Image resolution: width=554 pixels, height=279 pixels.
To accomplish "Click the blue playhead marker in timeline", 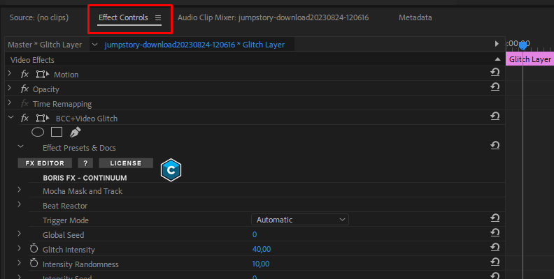I will (523, 45).
